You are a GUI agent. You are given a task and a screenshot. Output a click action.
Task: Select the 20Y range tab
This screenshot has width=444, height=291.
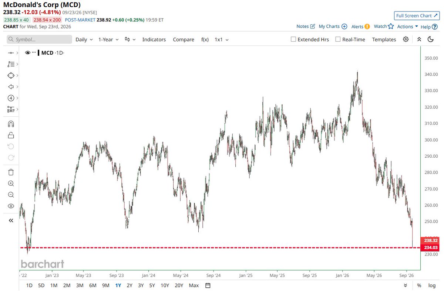[179, 285]
